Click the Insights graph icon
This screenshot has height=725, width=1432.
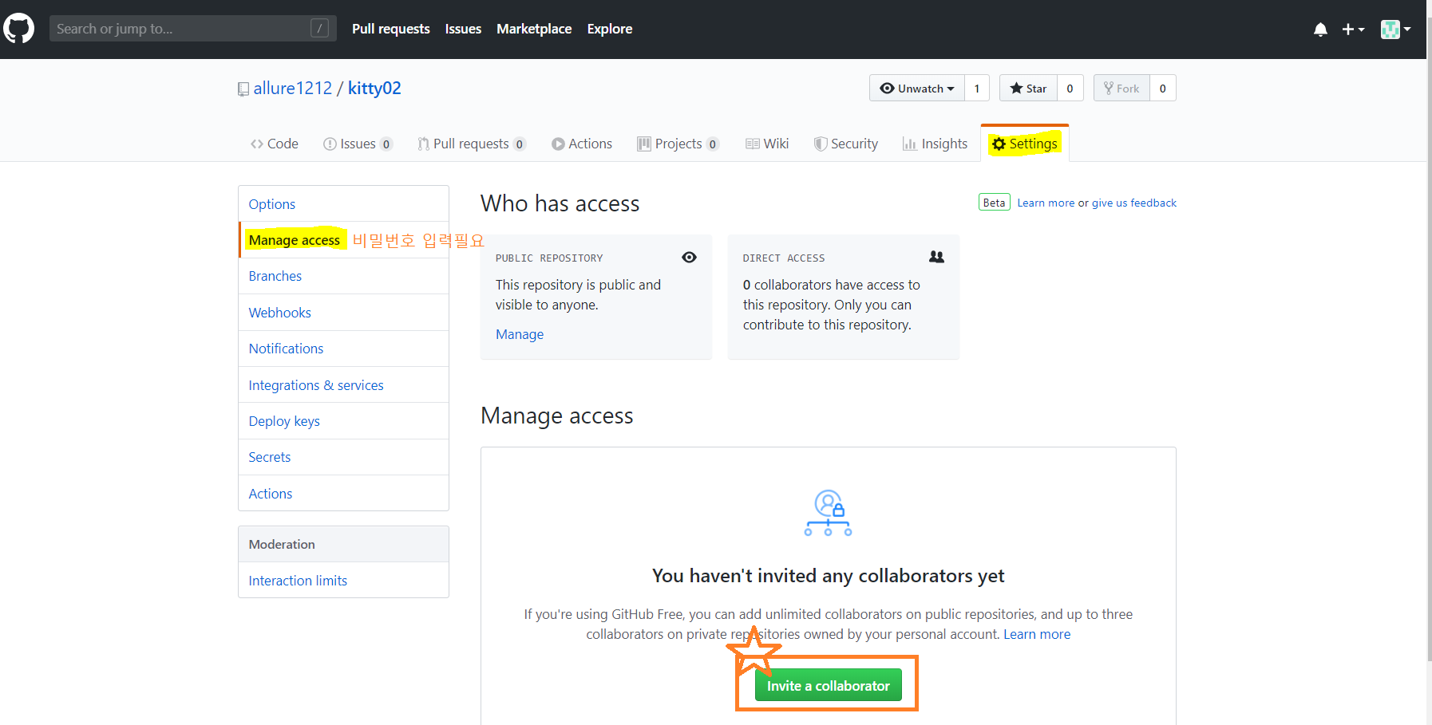(x=909, y=144)
